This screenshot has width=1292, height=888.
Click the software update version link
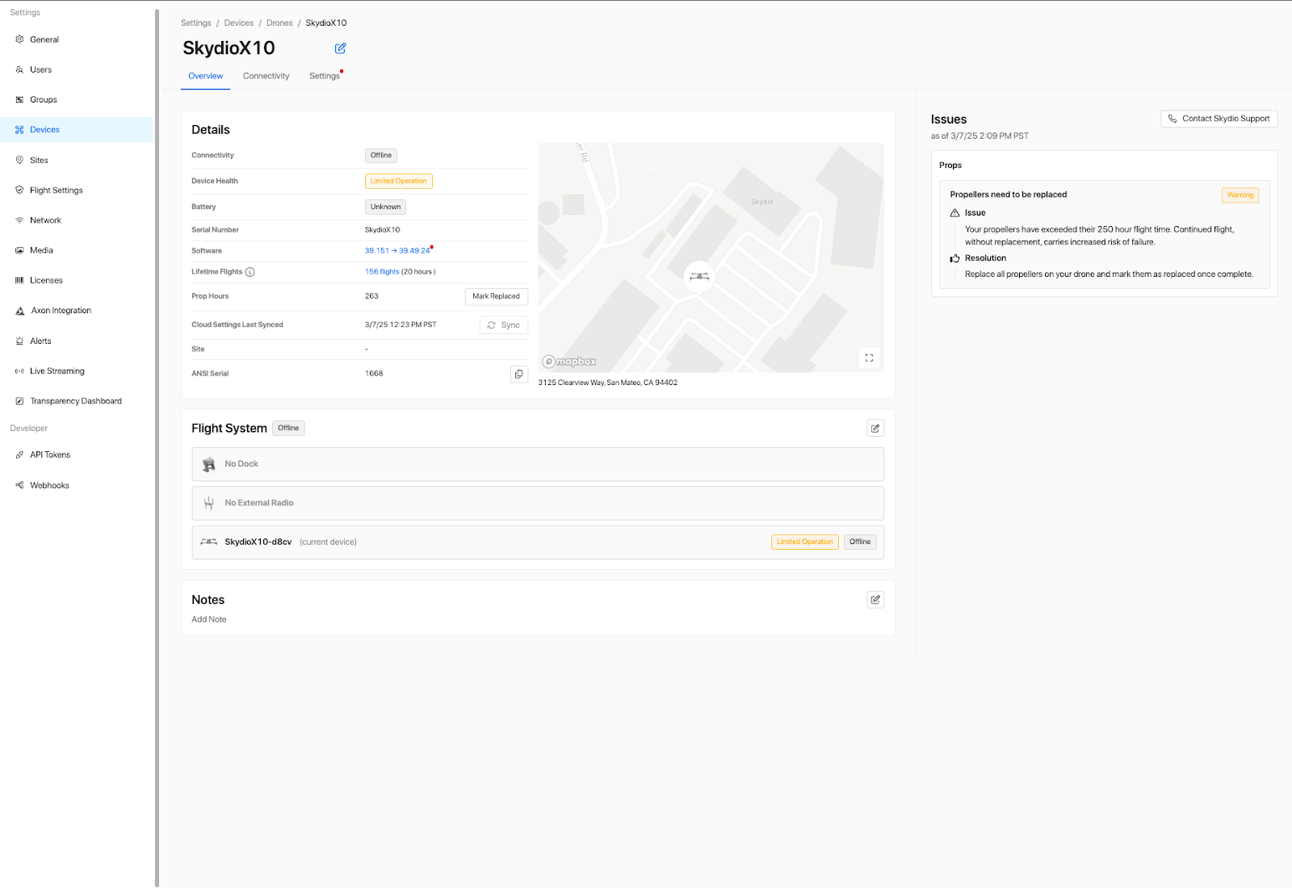pos(397,251)
